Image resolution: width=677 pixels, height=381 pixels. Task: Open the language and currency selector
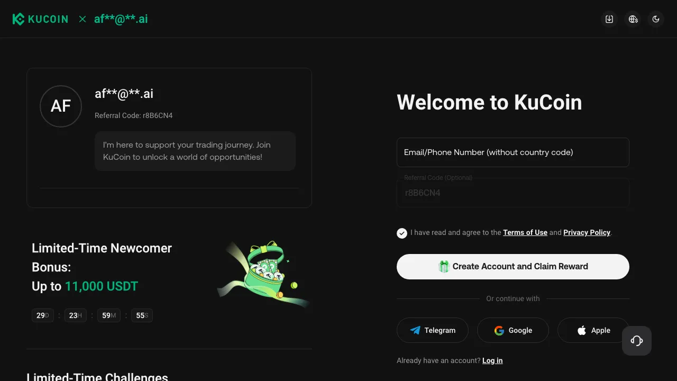pos(633,19)
